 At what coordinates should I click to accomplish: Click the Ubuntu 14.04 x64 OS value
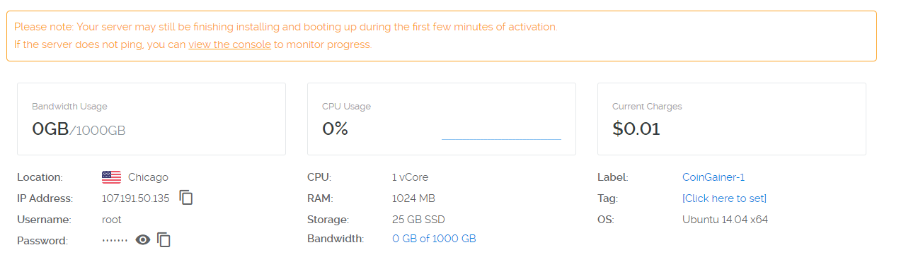click(x=725, y=220)
